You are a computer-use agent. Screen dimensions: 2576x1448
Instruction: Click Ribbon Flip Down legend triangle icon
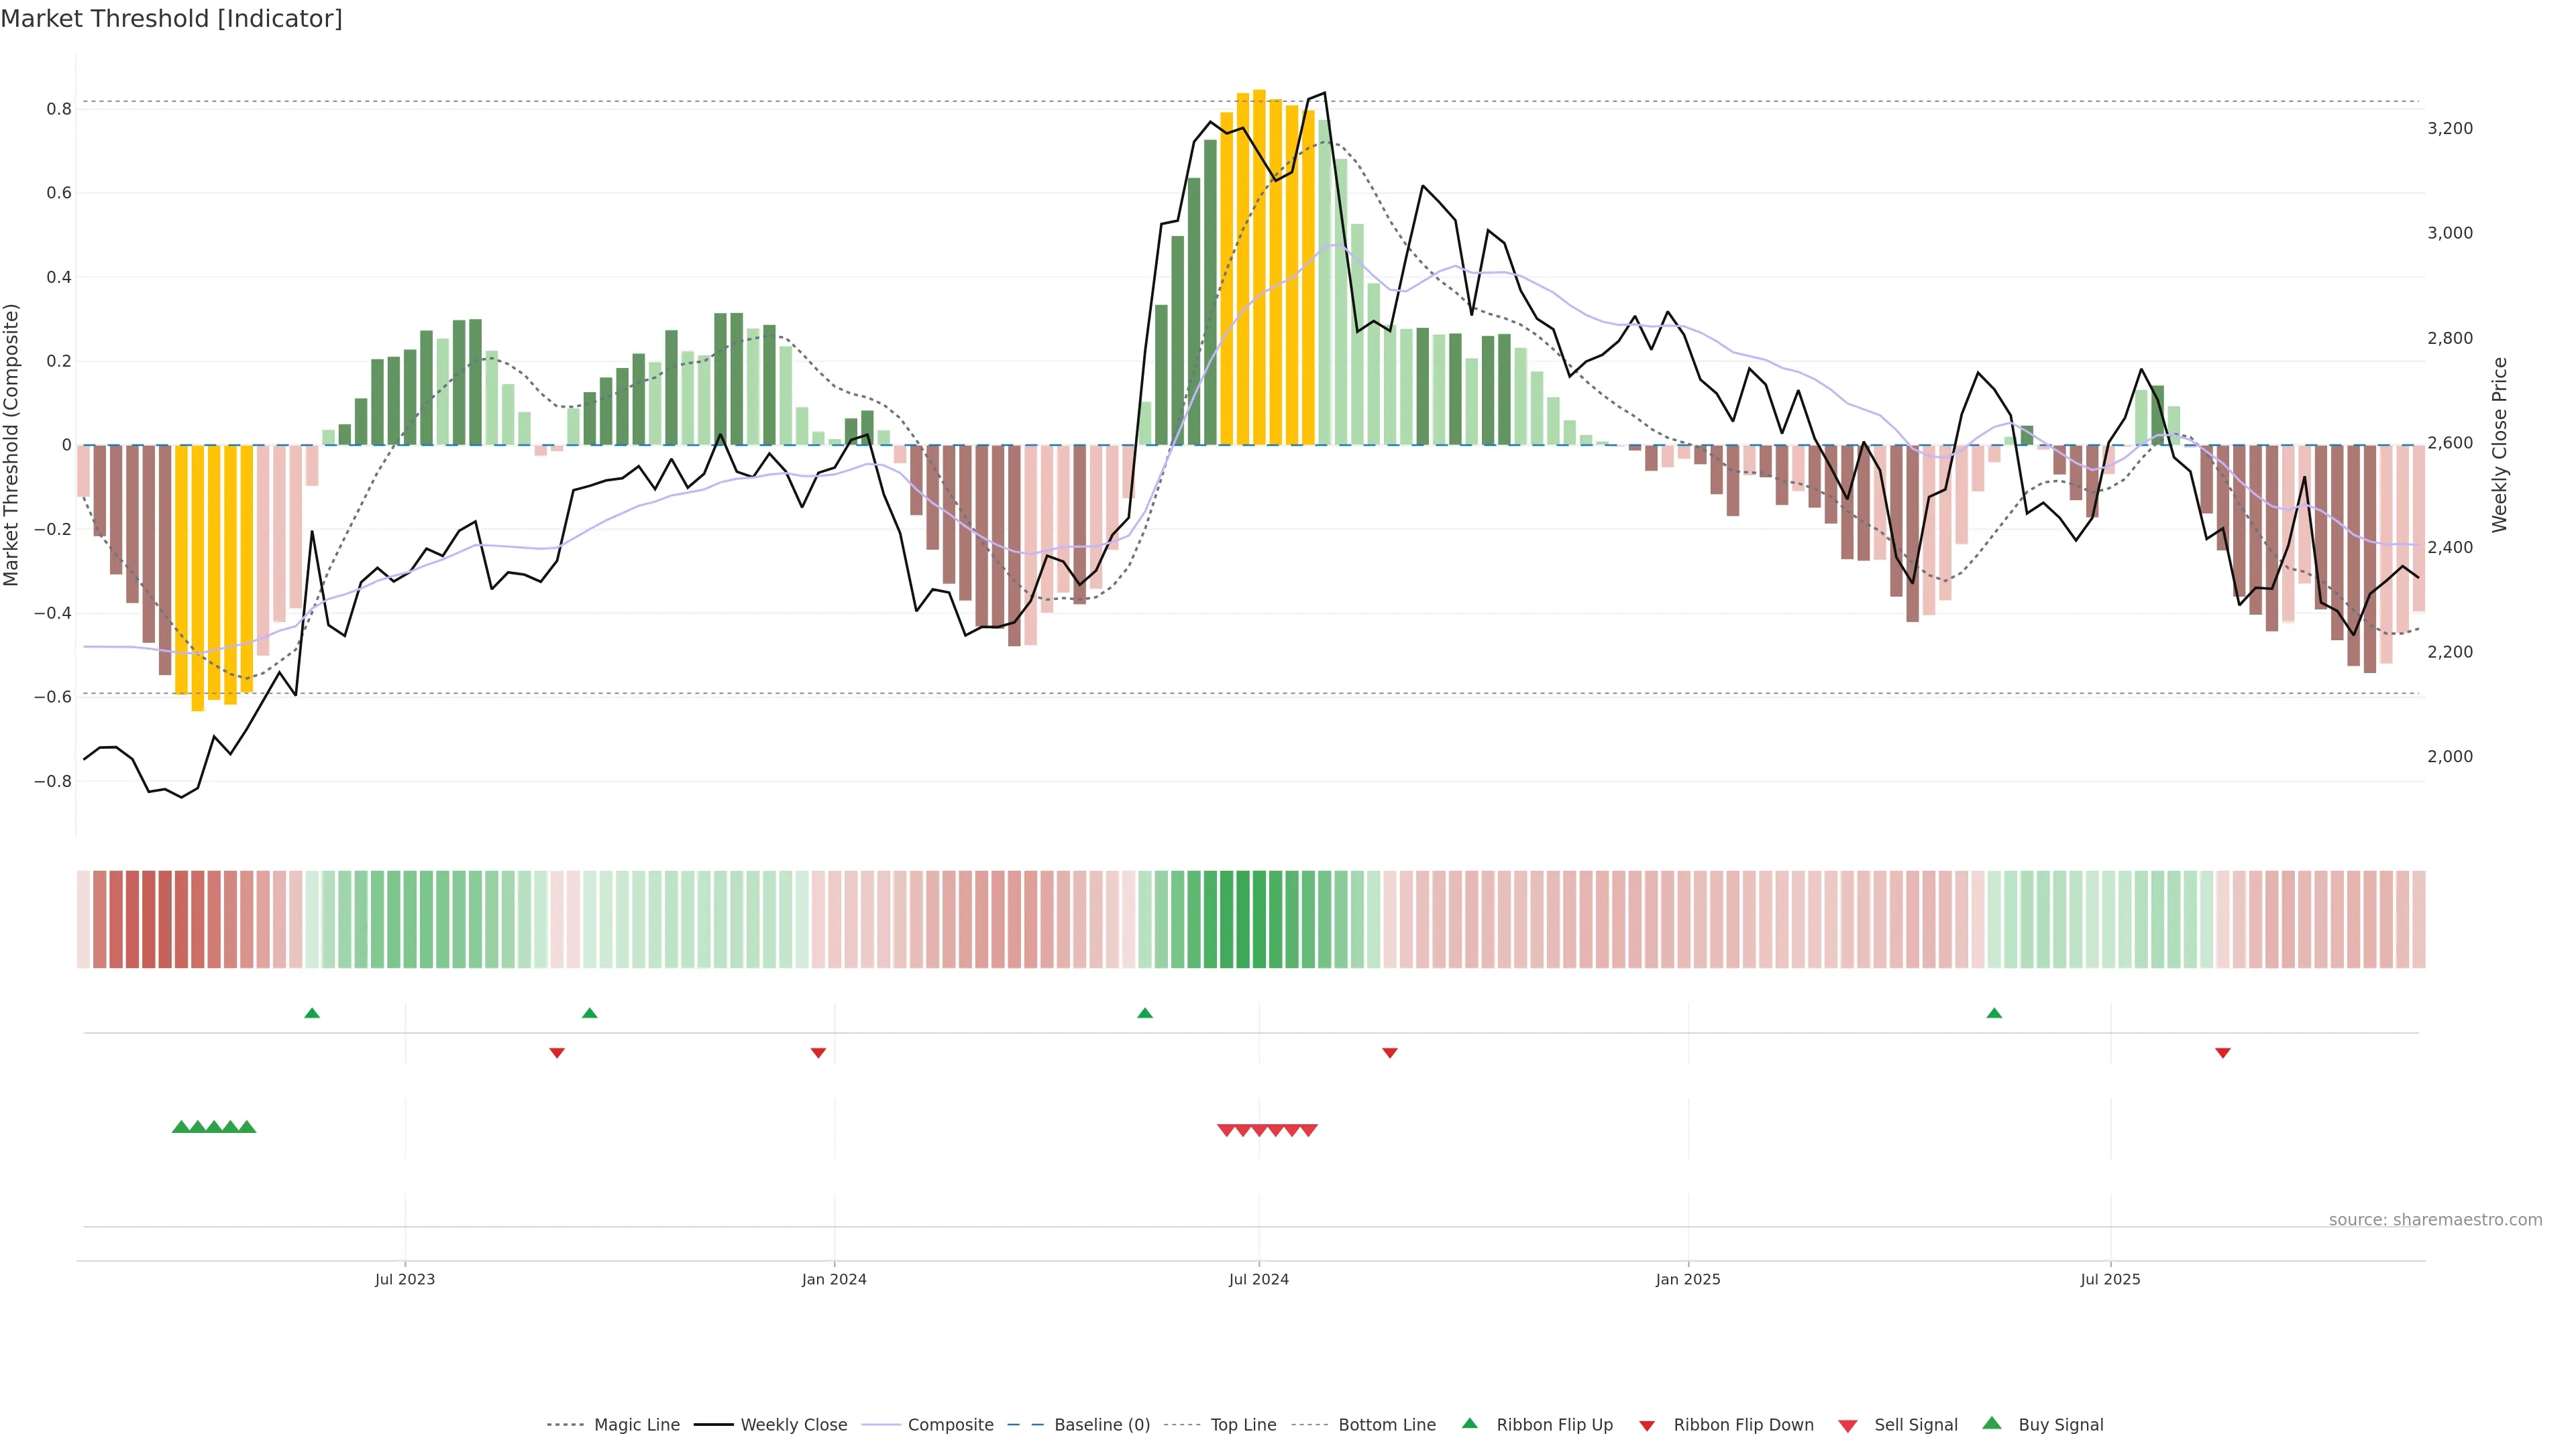(x=1647, y=1425)
